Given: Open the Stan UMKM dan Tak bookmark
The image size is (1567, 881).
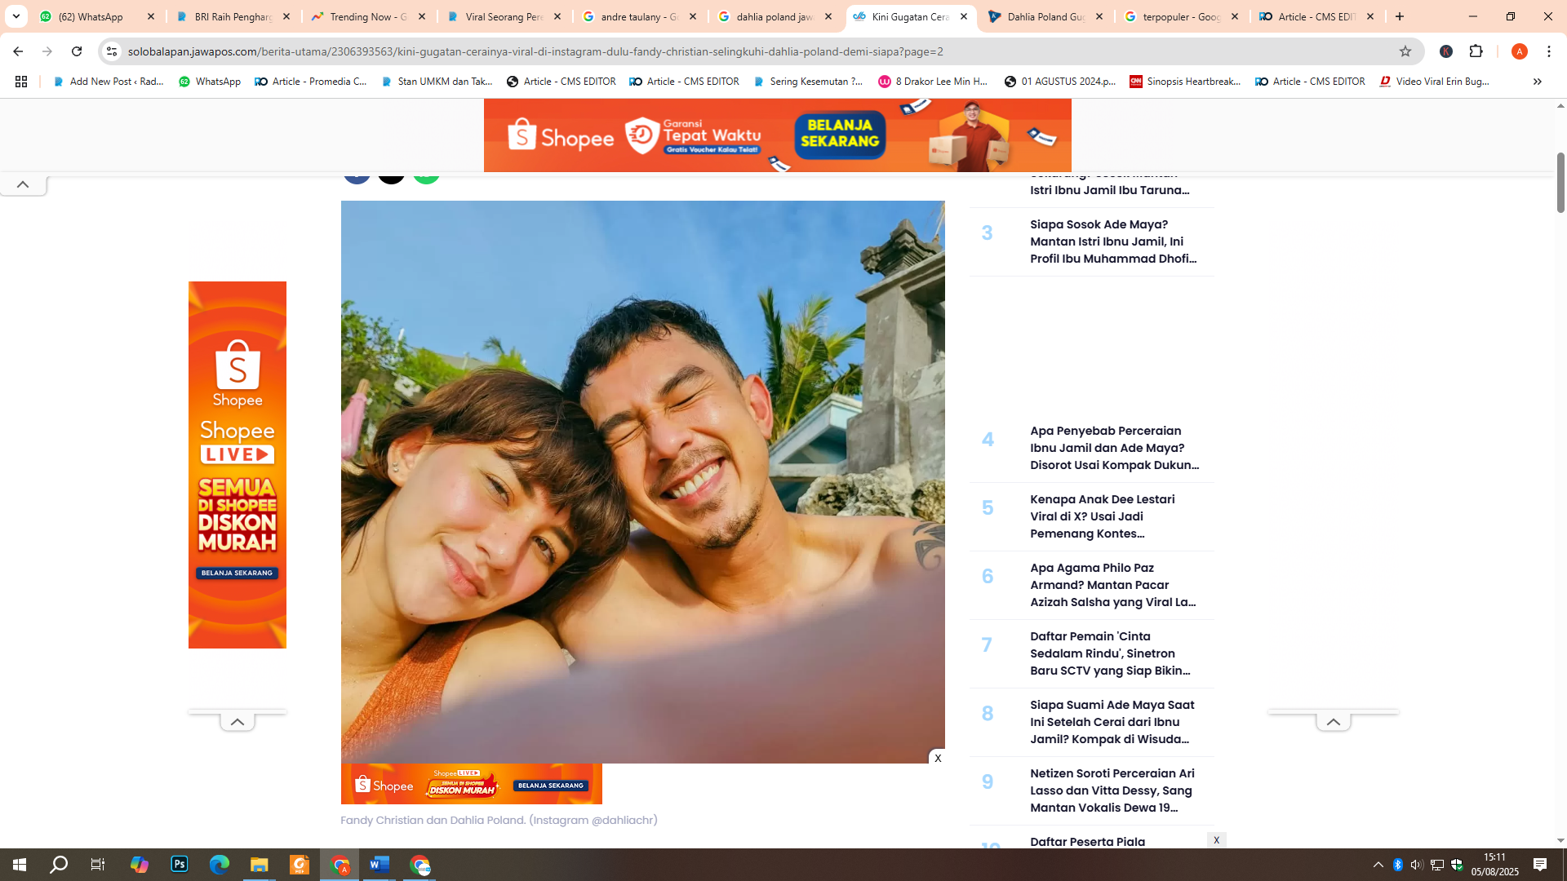Looking at the screenshot, I should pyautogui.click(x=437, y=82).
